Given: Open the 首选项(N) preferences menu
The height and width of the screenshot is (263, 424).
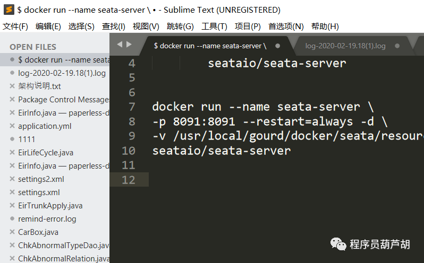Looking at the screenshot, I should coord(286,27).
